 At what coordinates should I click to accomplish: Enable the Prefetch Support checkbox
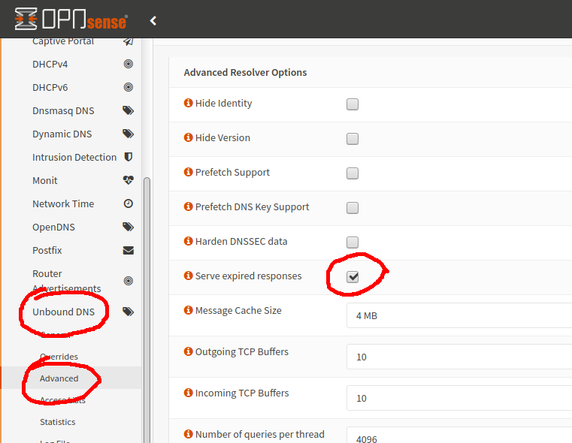click(x=353, y=173)
